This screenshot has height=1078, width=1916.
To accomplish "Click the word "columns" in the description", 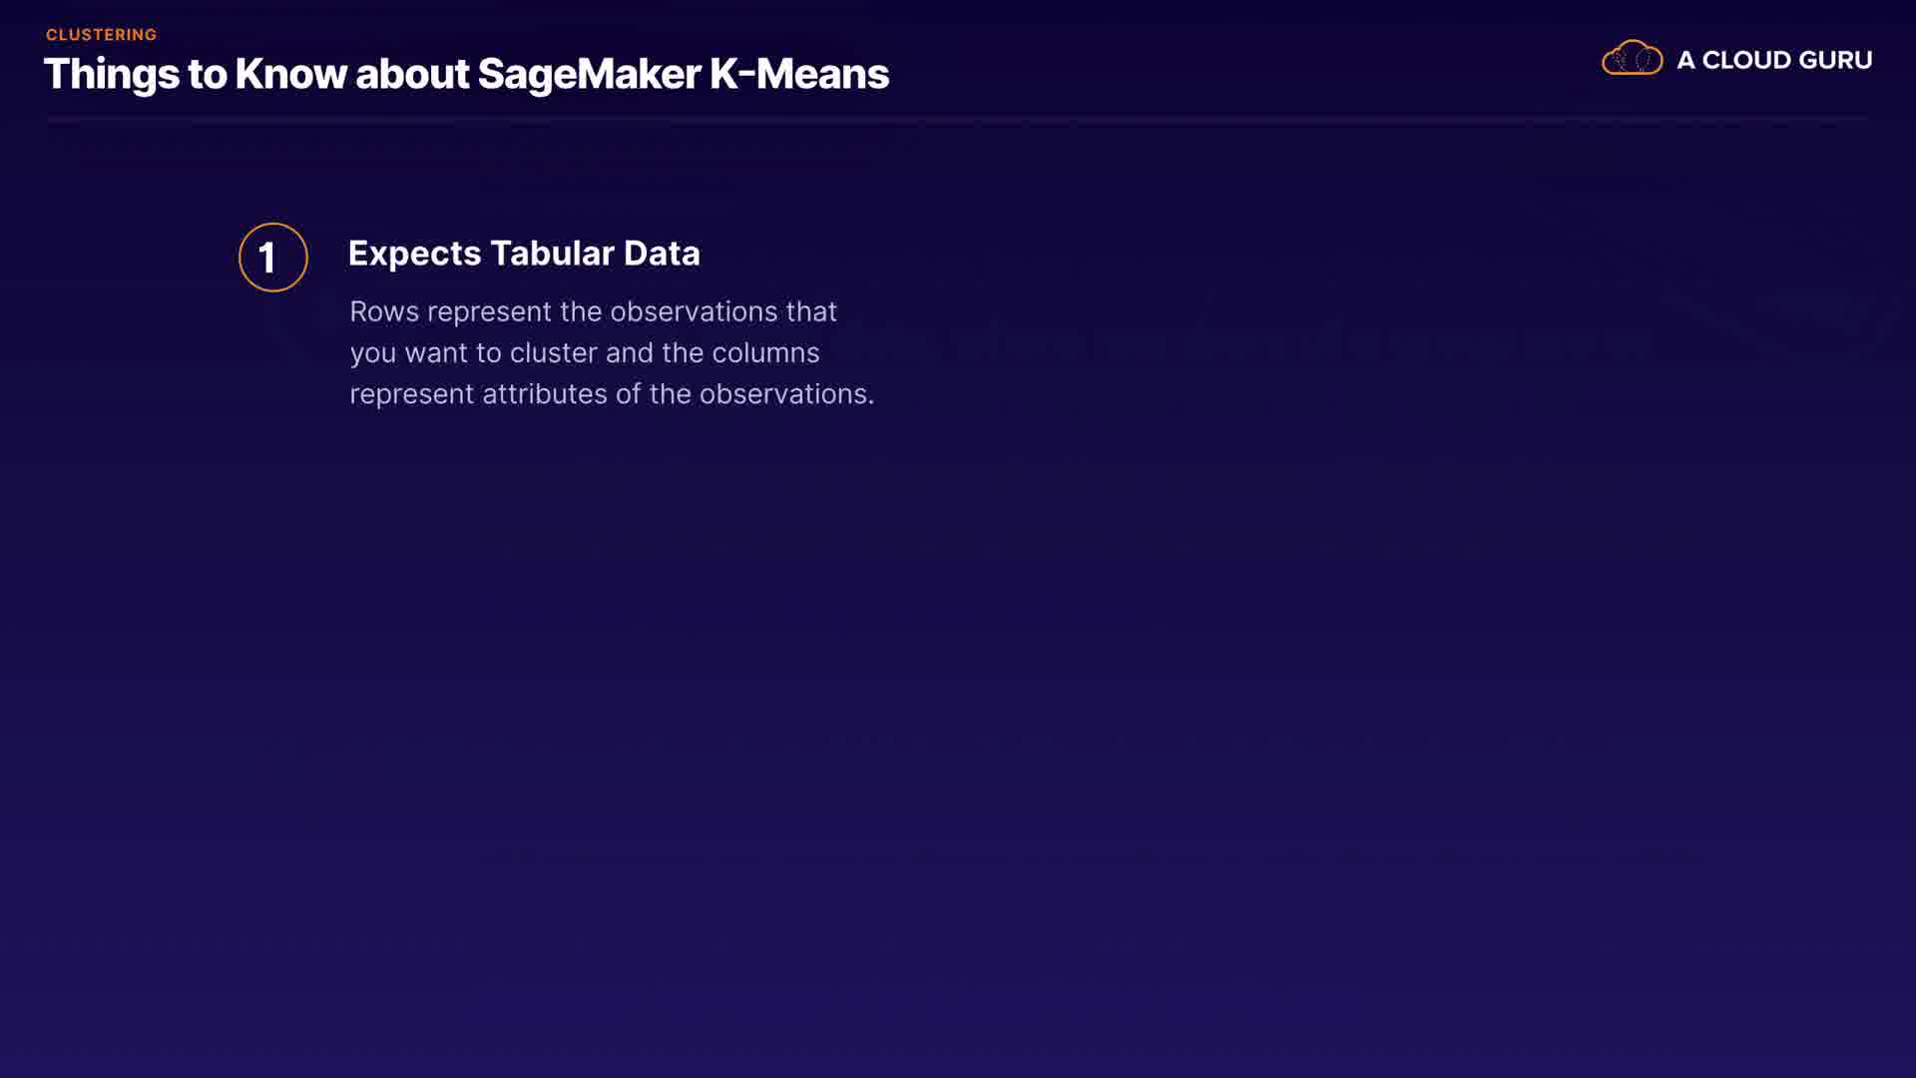I will (765, 353).
